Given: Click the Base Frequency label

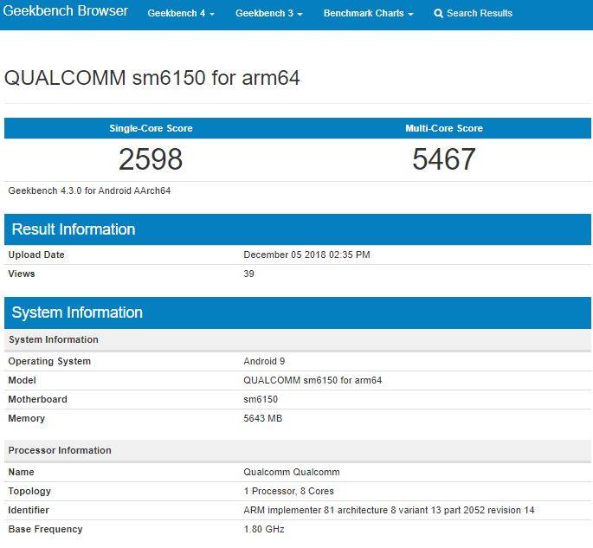Looking at the screenshot, I should tap(45, 530).
